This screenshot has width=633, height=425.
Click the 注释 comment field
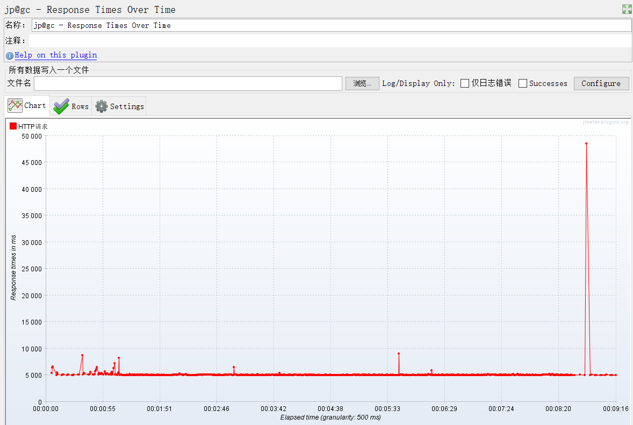330,40
